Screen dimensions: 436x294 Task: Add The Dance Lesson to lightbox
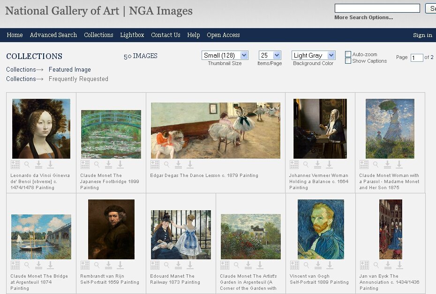coord(155,165)
